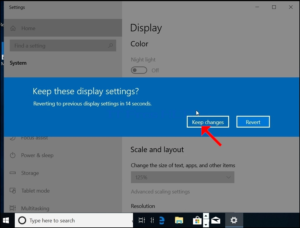The width and height of the screenshot is (300, 228).
Task: Click the Keep changes button
Action: click(208, 122)
